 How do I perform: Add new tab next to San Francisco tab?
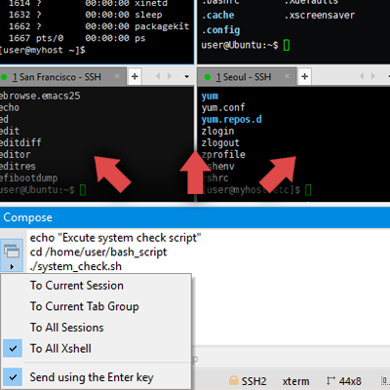pos(135,77)
